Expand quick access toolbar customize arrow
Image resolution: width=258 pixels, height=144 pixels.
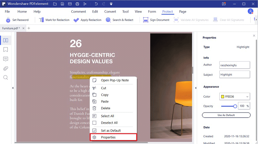(111, 4)
